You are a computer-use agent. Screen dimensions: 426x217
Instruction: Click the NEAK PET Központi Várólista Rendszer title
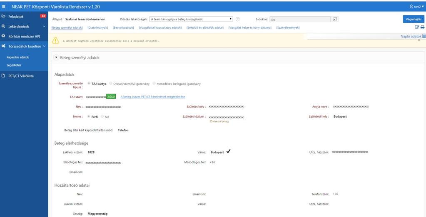point(55,7)
